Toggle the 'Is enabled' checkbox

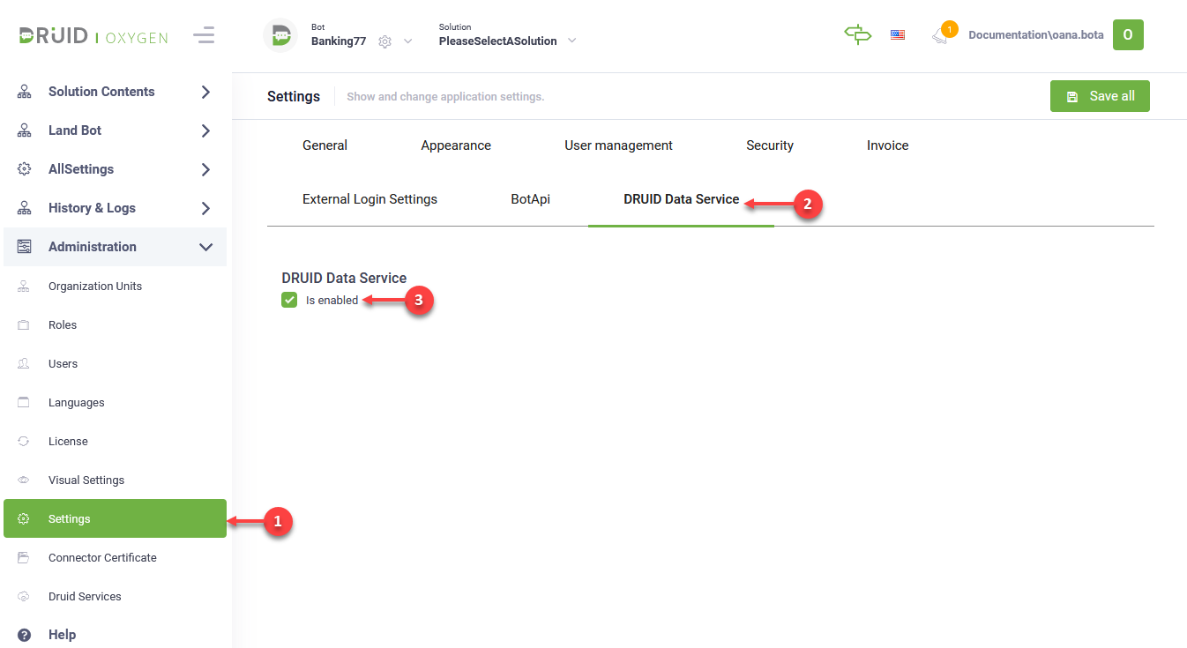pyautogui.click(x=289, y=301)
